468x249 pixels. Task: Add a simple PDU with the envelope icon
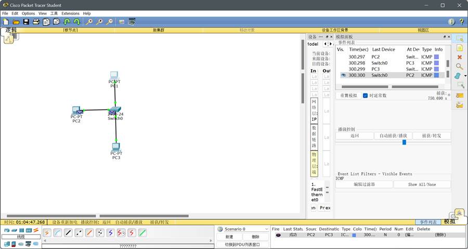click(460, 95)
